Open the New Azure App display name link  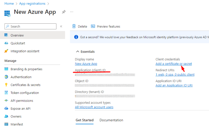tap(86, 64)
